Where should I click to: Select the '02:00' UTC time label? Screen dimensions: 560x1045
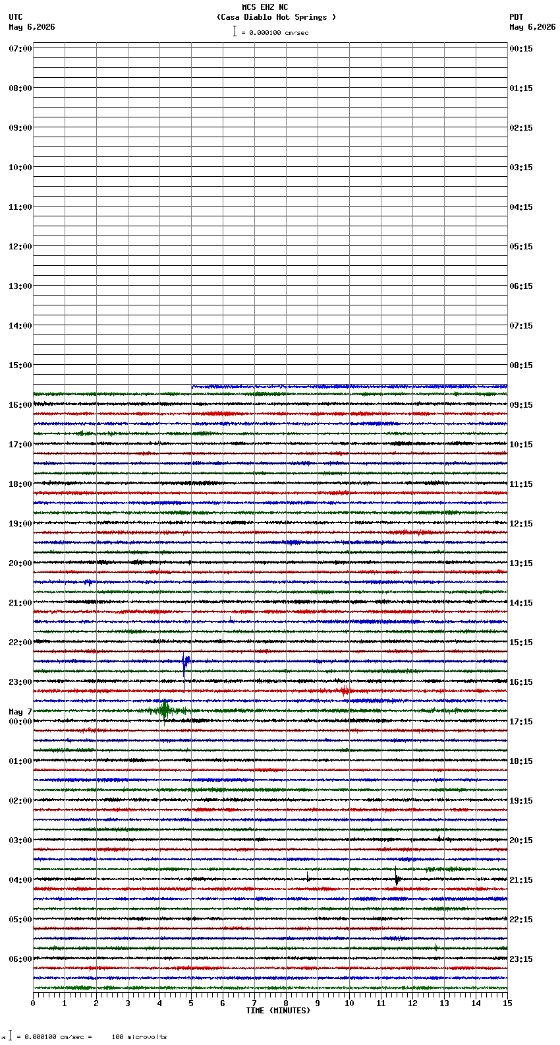[x=20, y=801]
